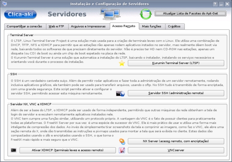The height and width of the screenshot is (162, 232).
Task: Launch Kurumin Terminal Server (LTSP)
Action: 176,63
